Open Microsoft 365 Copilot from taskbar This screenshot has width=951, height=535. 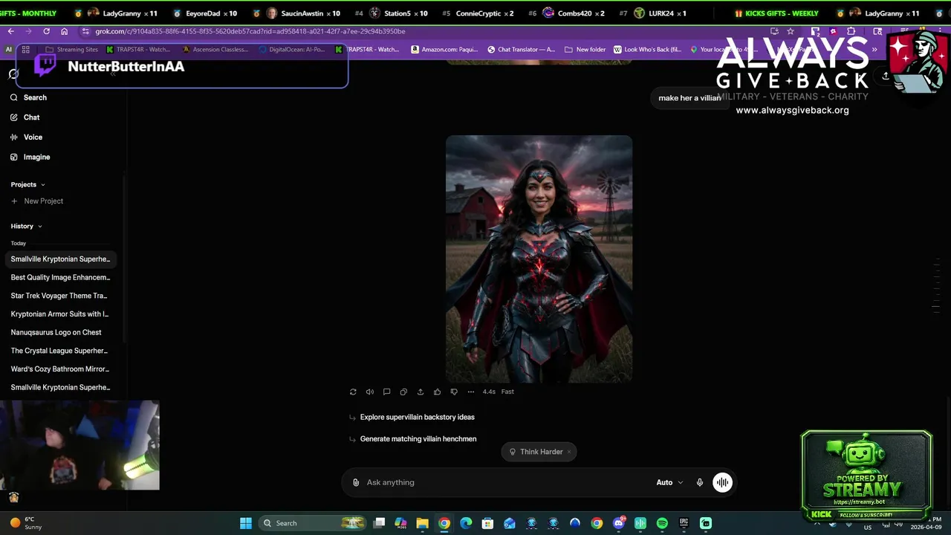[x=400, y=523]
